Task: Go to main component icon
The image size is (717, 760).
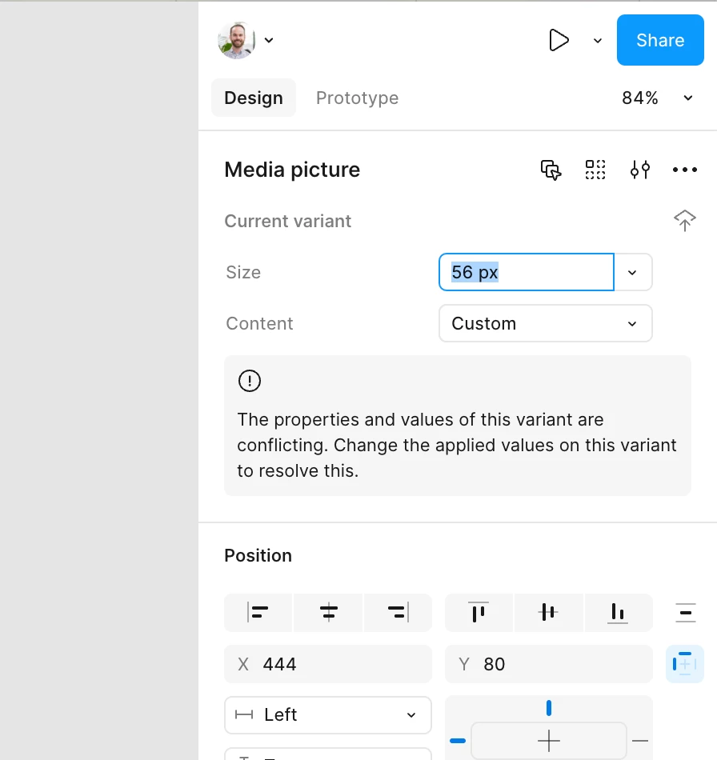Action: (x=595, y=170)
